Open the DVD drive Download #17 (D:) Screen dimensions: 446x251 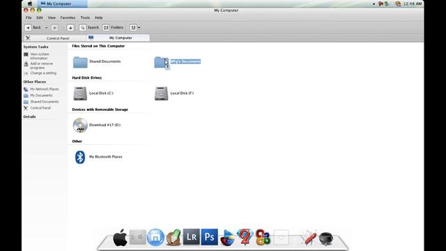click(x=80, y=125)
